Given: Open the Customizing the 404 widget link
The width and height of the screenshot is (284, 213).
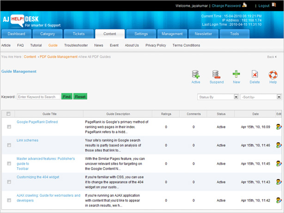Looking at the screenshot, I should tap(38, 177).
